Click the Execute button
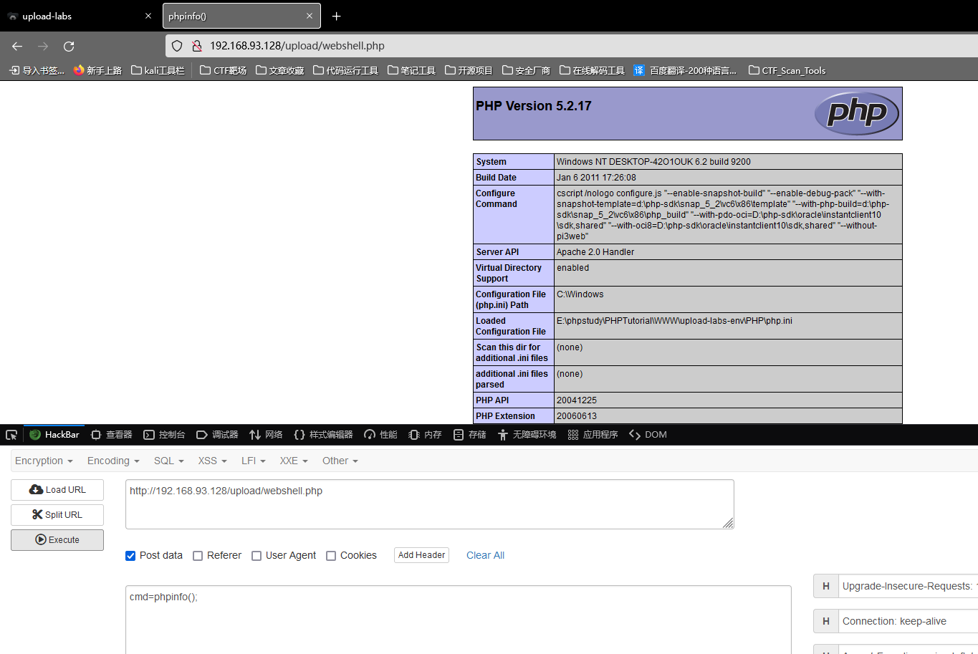978x654 pixels. [x=57, y=540]
